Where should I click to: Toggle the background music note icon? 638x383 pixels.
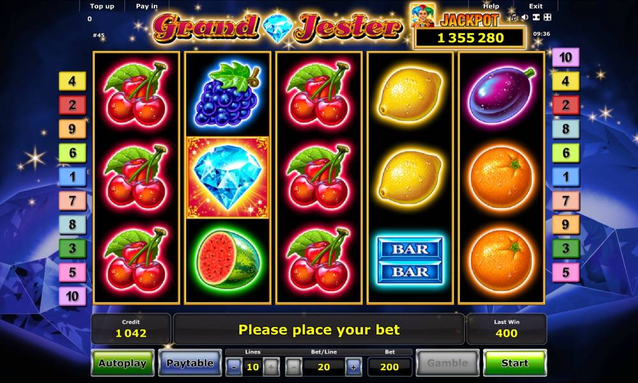pos(514,17)
